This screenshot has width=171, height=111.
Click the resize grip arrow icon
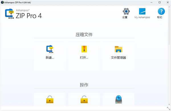click(x=168, y=108)
